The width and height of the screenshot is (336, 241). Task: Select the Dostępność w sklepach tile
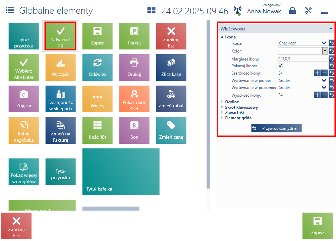pos(60,99)
